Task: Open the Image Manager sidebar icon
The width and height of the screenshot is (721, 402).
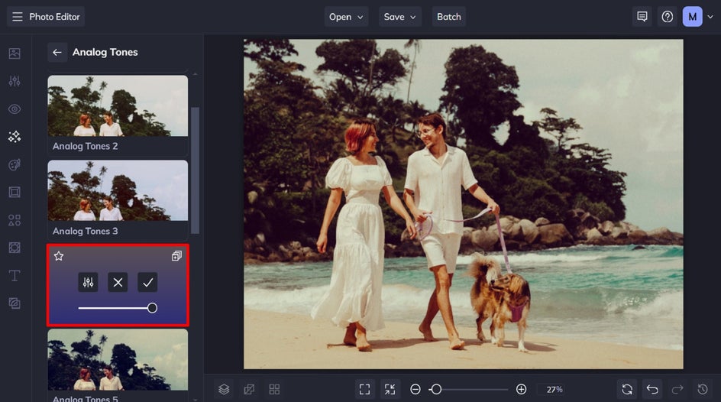Action: (x=15, y=53)
